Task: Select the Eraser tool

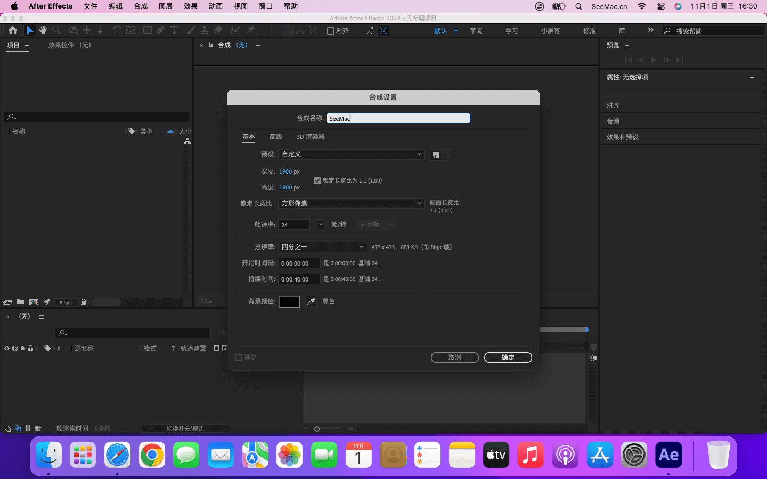Action: (x=218, y=30)
